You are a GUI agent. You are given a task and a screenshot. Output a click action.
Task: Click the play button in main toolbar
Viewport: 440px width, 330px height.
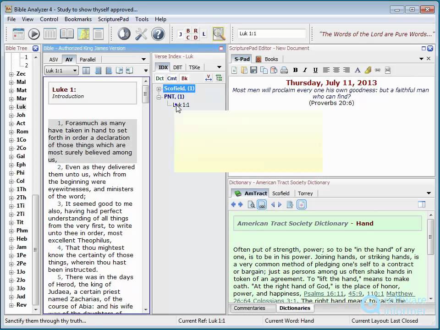[x=33, y=33]
